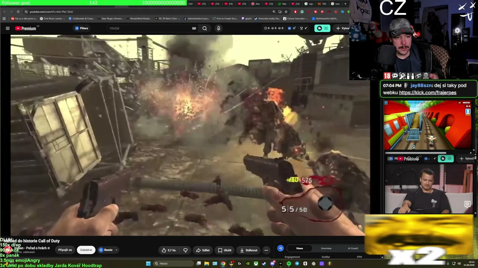
Task: Click Připojit se to join the channel
Action: [x=65, y=250]
